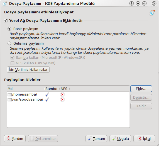Open help with the question mark button

(131, 4)
